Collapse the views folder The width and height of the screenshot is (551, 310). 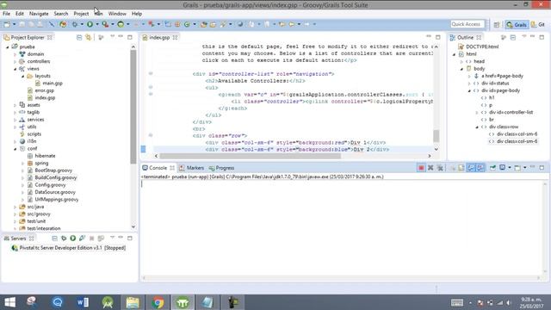[15, 69]
